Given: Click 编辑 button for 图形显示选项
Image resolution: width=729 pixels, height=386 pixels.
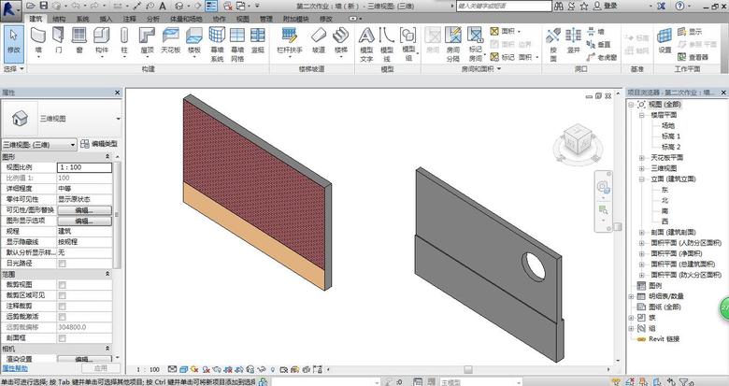Looking at the screenshot, I should click(x=84, y=221).
